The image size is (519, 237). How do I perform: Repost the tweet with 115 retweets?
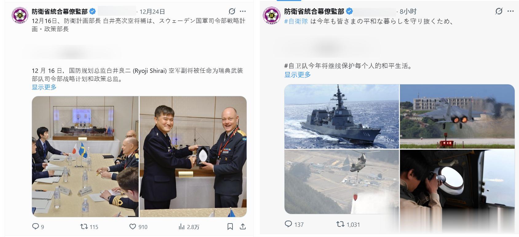click(x=84, y=227)
